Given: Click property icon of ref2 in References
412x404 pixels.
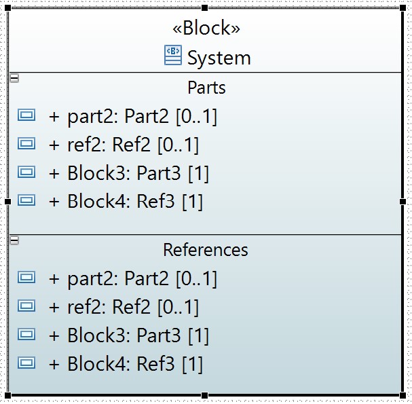Looking at the screenshot, I should pyautogui.click(x=26, y=306).
